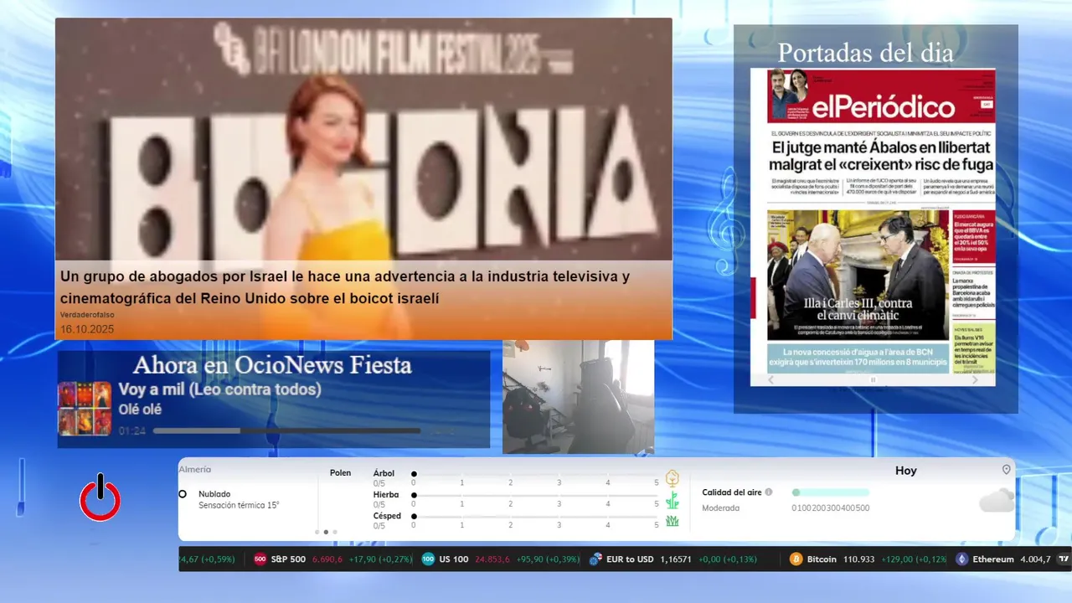Click the US 100 change +95,90 (+0,39%)

(x=549, y=559)
